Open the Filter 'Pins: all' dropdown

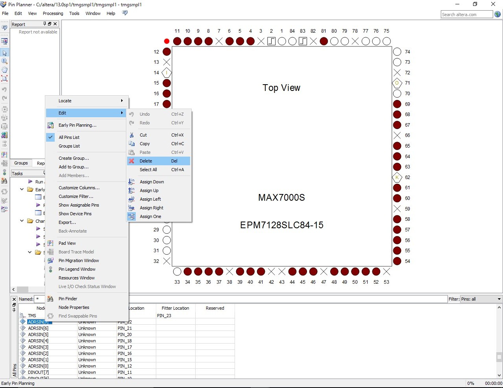[481, 299]
